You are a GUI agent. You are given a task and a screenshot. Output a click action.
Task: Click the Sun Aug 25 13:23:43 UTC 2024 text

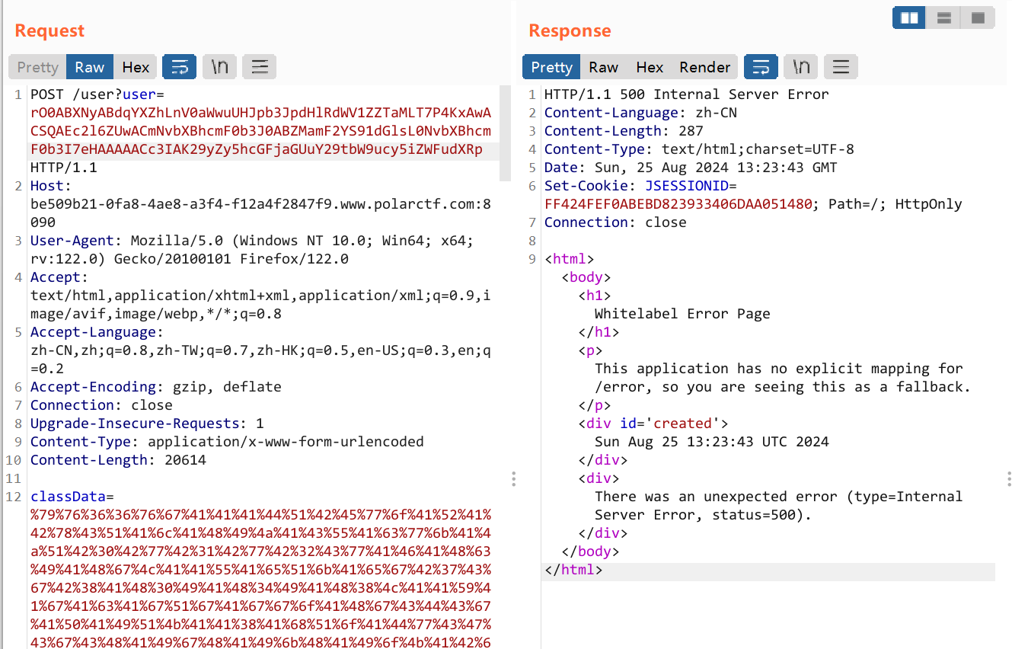711,442
